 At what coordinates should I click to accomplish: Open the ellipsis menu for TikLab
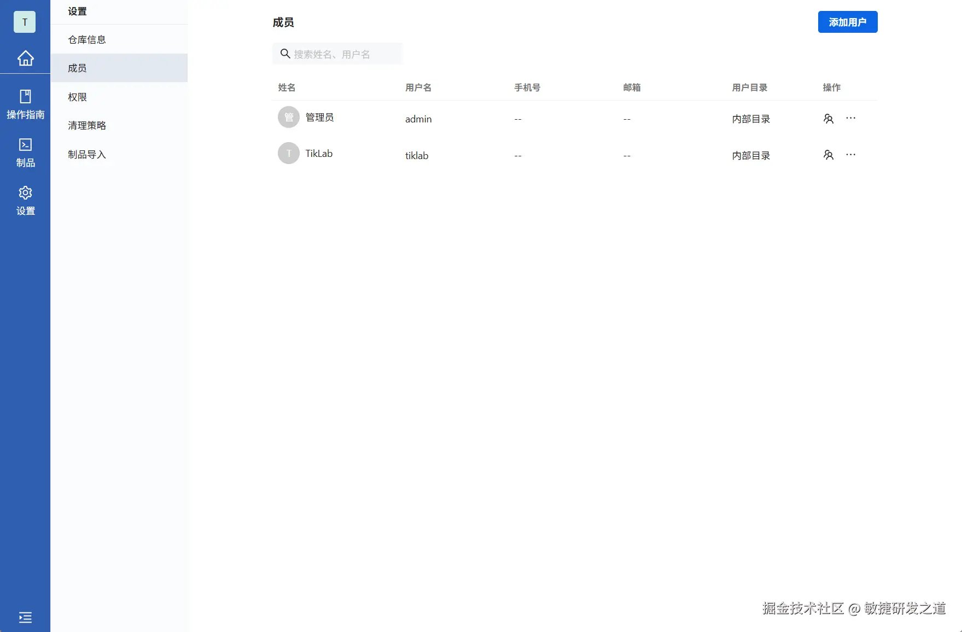click(850, 155)
